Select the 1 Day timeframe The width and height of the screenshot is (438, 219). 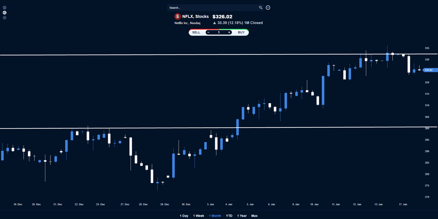click(184, 216)
